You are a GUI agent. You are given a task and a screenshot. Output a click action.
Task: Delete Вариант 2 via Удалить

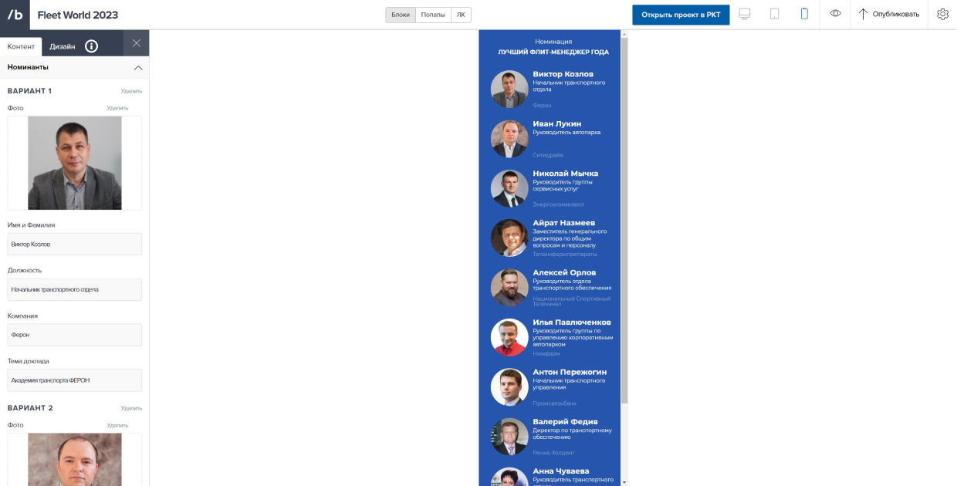click(x=131, y=408)
